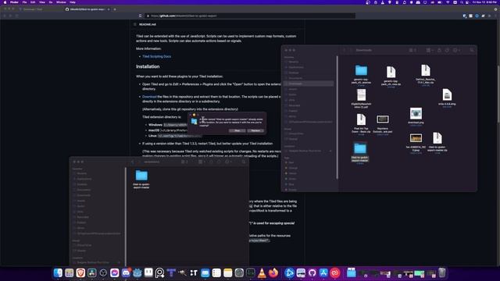Launch Godot engine from the Dock

[137, 273]
